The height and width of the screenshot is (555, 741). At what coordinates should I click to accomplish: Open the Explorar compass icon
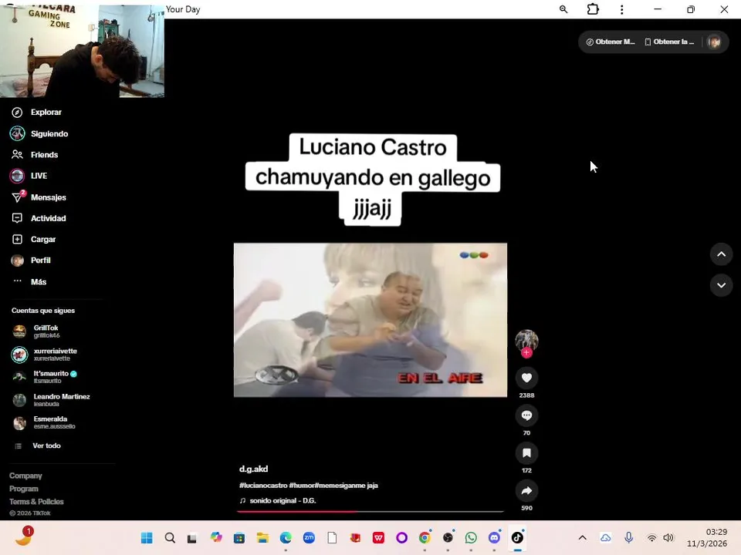pos(17,113)
